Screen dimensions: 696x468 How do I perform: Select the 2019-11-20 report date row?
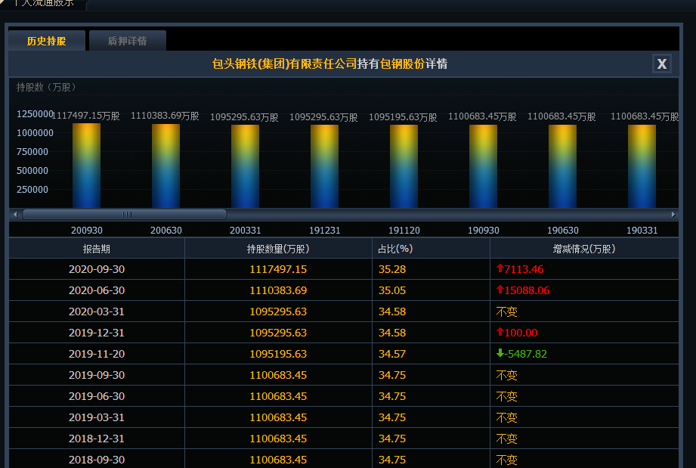(344, 354)
